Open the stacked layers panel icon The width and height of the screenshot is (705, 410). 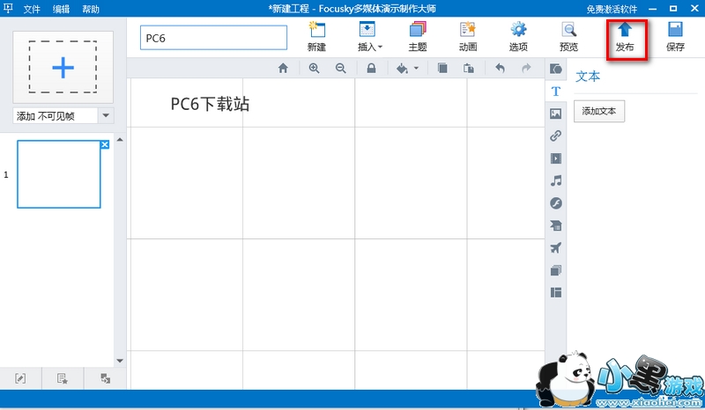[x=556, y=270]
